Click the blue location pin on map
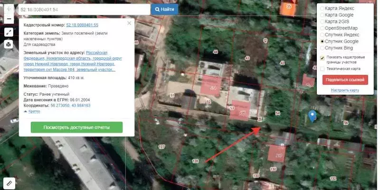Viewport: 380px width, 190px height. [312, 116]
